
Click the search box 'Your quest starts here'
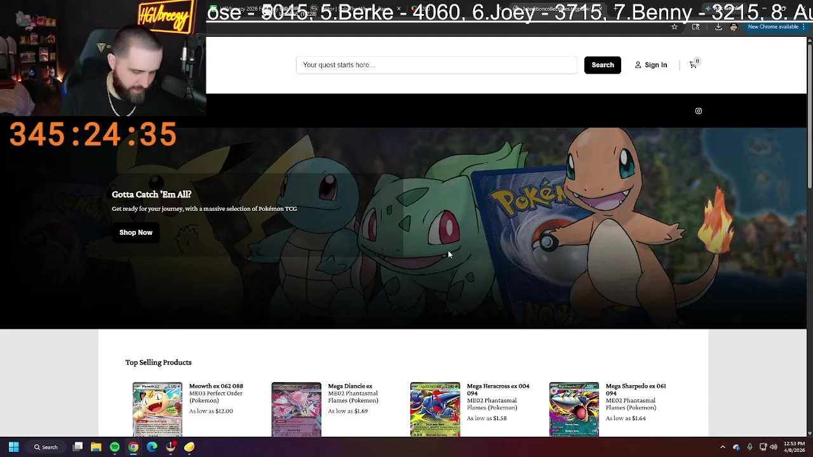tap(436, 65)
